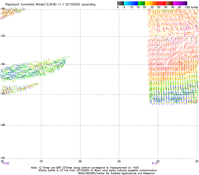This screenshot has width=199, height=175.
Task: Click the chart title 'Rapidscat Corrected Winds(12.5KM)'
Action: point(31,4)
